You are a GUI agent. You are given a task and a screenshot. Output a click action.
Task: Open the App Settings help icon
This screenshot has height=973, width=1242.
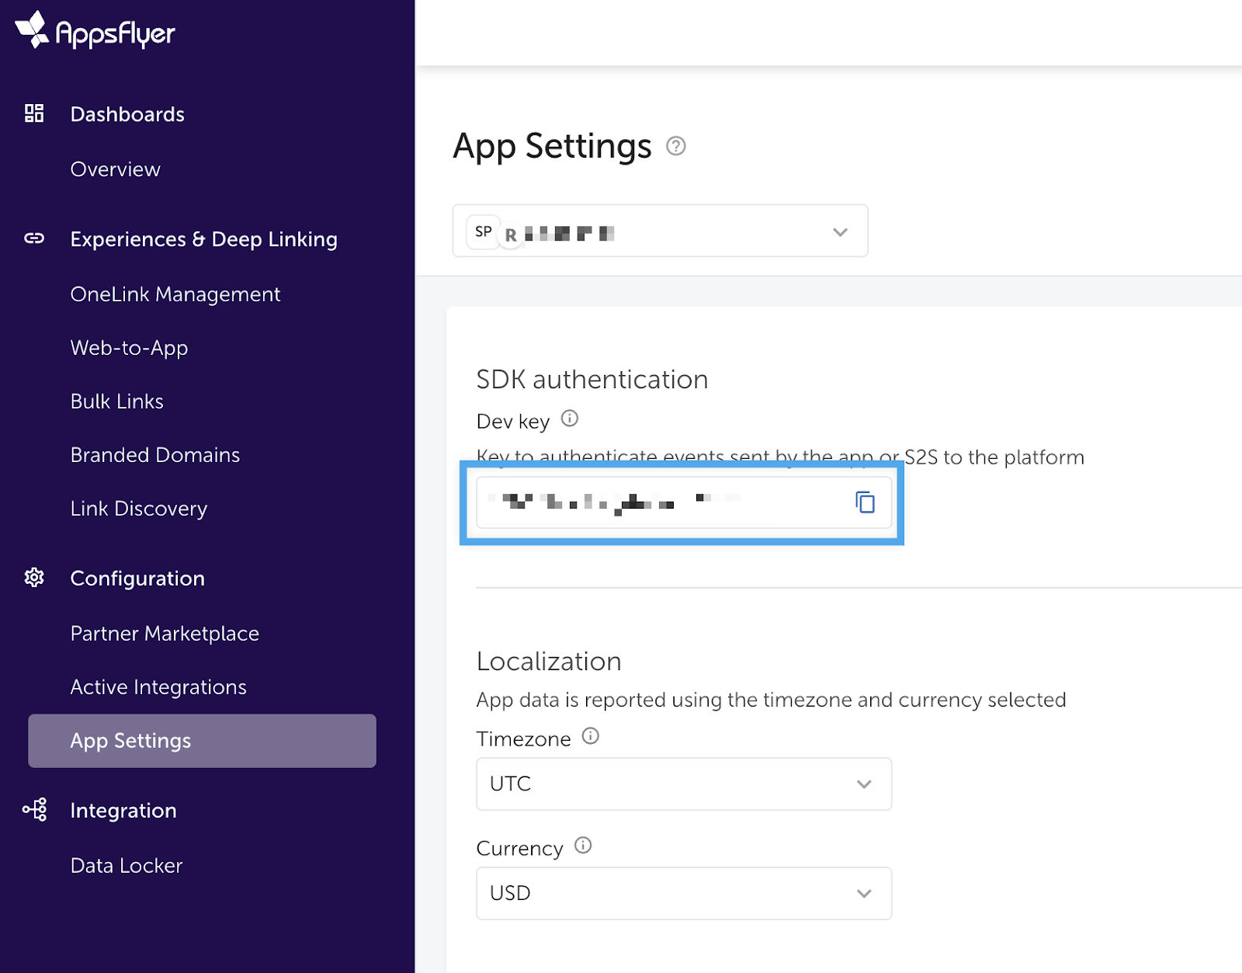[675, 146]
